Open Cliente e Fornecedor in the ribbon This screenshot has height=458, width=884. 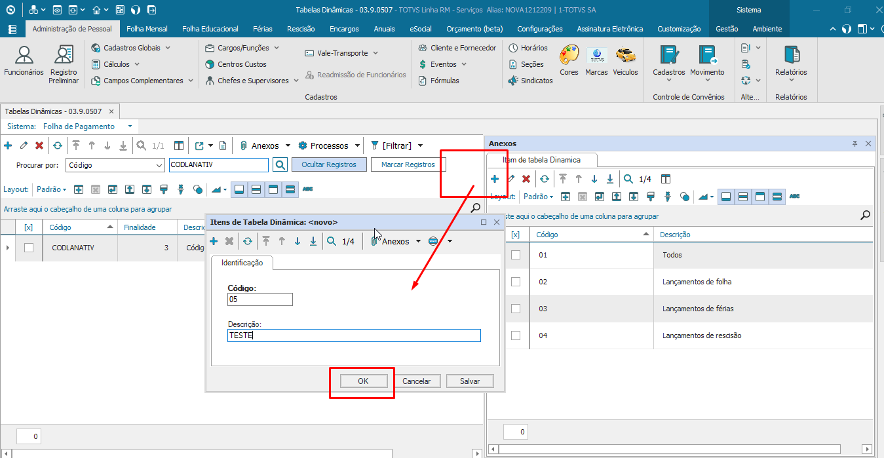457,48
